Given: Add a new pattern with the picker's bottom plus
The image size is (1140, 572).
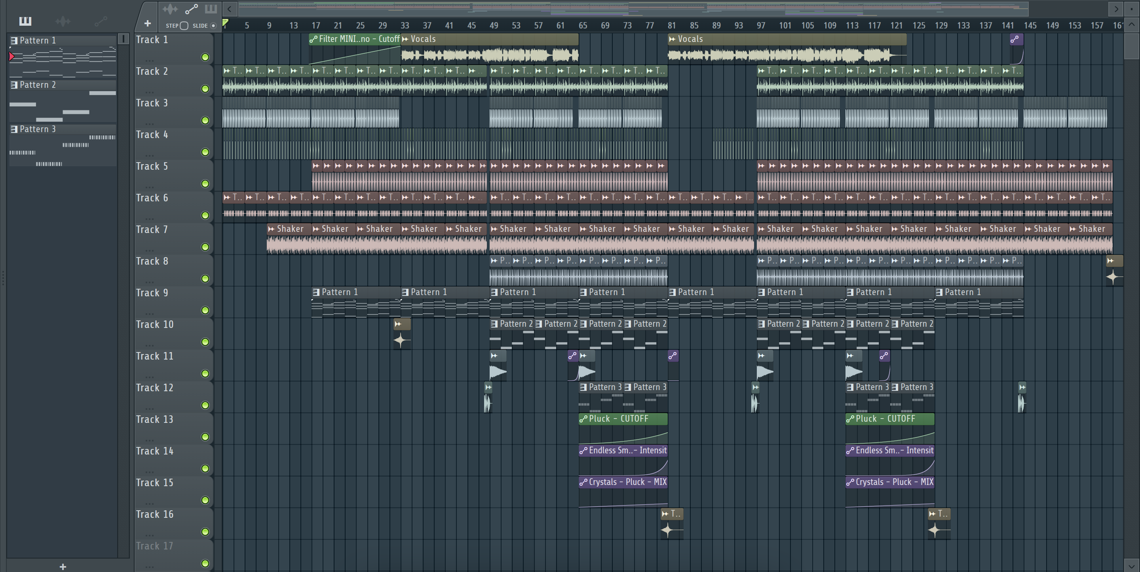Looking at the screenshot, I should 63,567.
